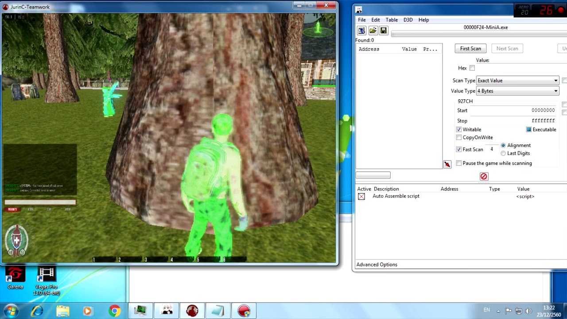Click the First Scan button
Viewport: 567px width, 319px height.
tap(470, 48)
